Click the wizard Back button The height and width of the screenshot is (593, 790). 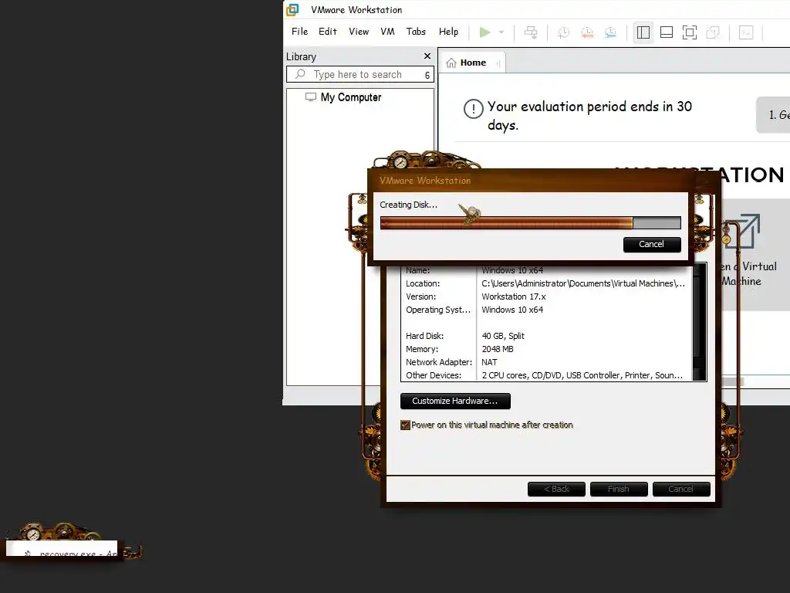point(556,489)
